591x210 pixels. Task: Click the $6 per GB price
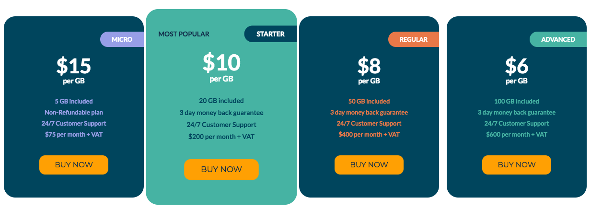point(517,67)
